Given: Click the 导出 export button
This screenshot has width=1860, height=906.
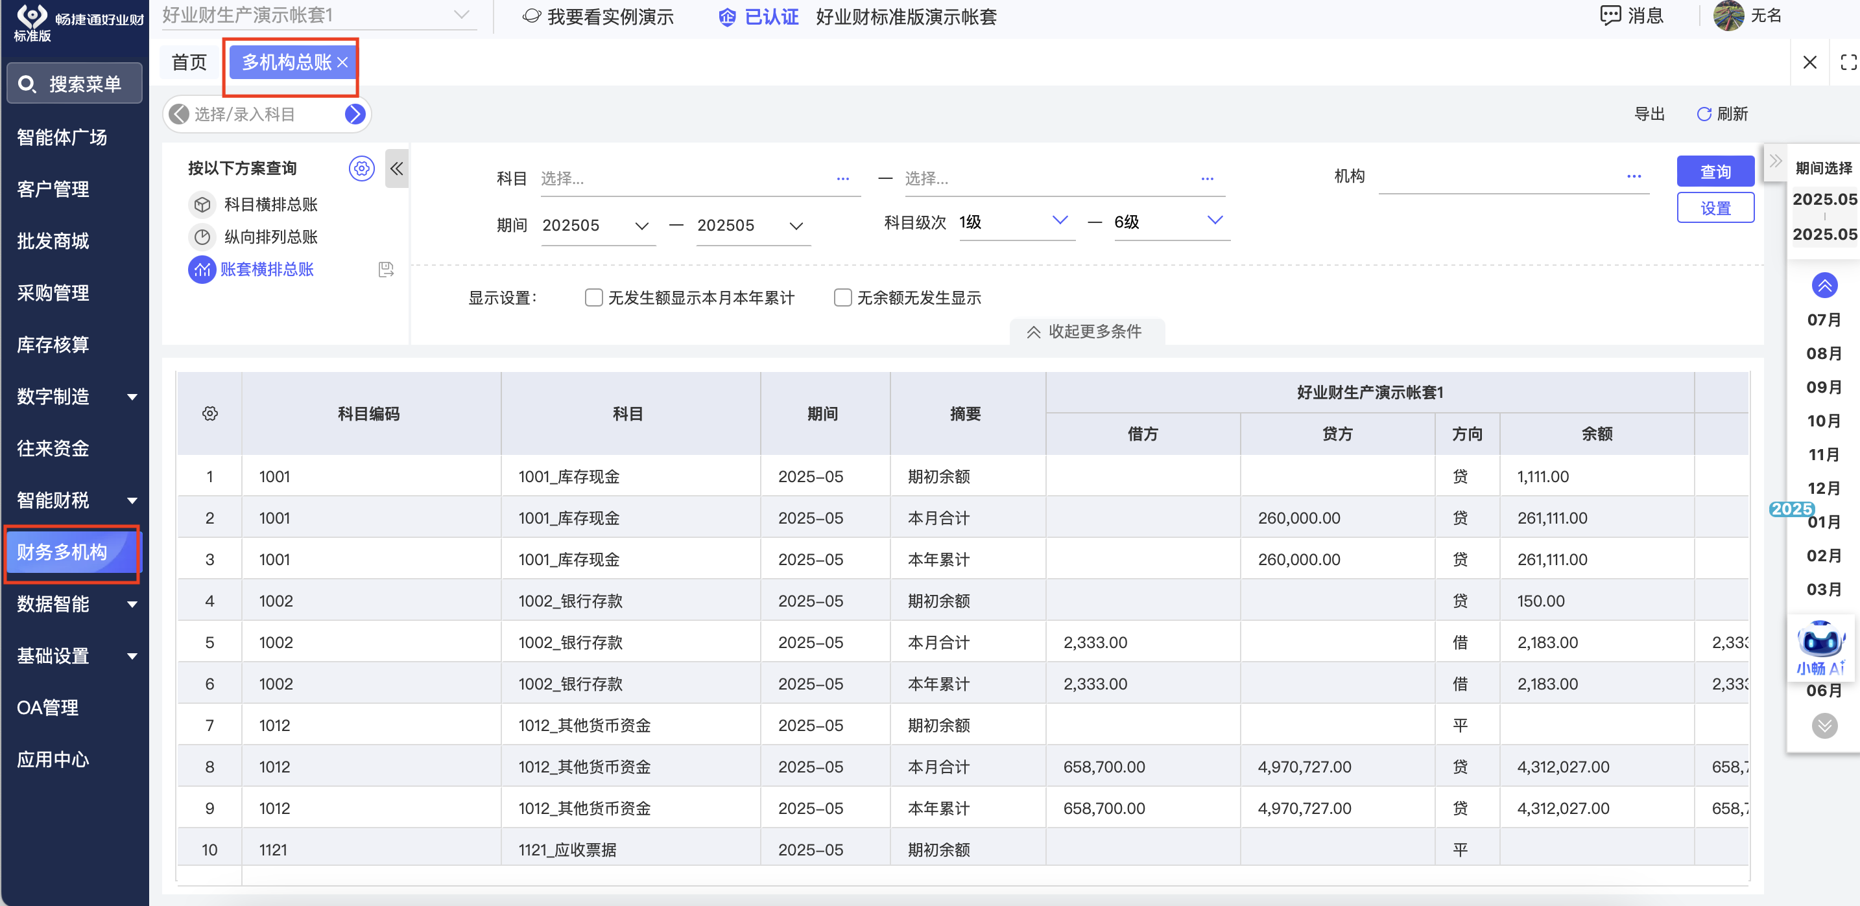Looking at the screenshot, I should [1649, 114].
